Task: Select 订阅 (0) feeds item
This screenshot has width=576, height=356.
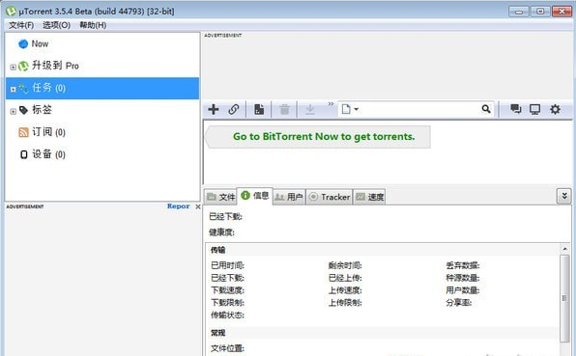Action: click(x=48, y=132)
